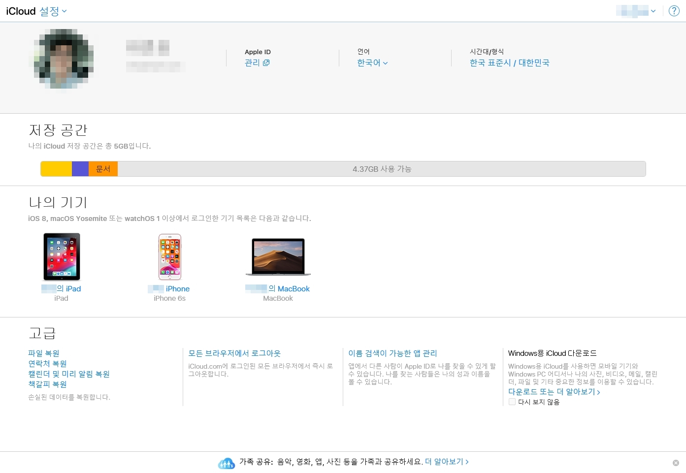The height and width of the screenshot is (473, 686).
Task: Click the iPad model label under device
Action: [x=61, y=298]
